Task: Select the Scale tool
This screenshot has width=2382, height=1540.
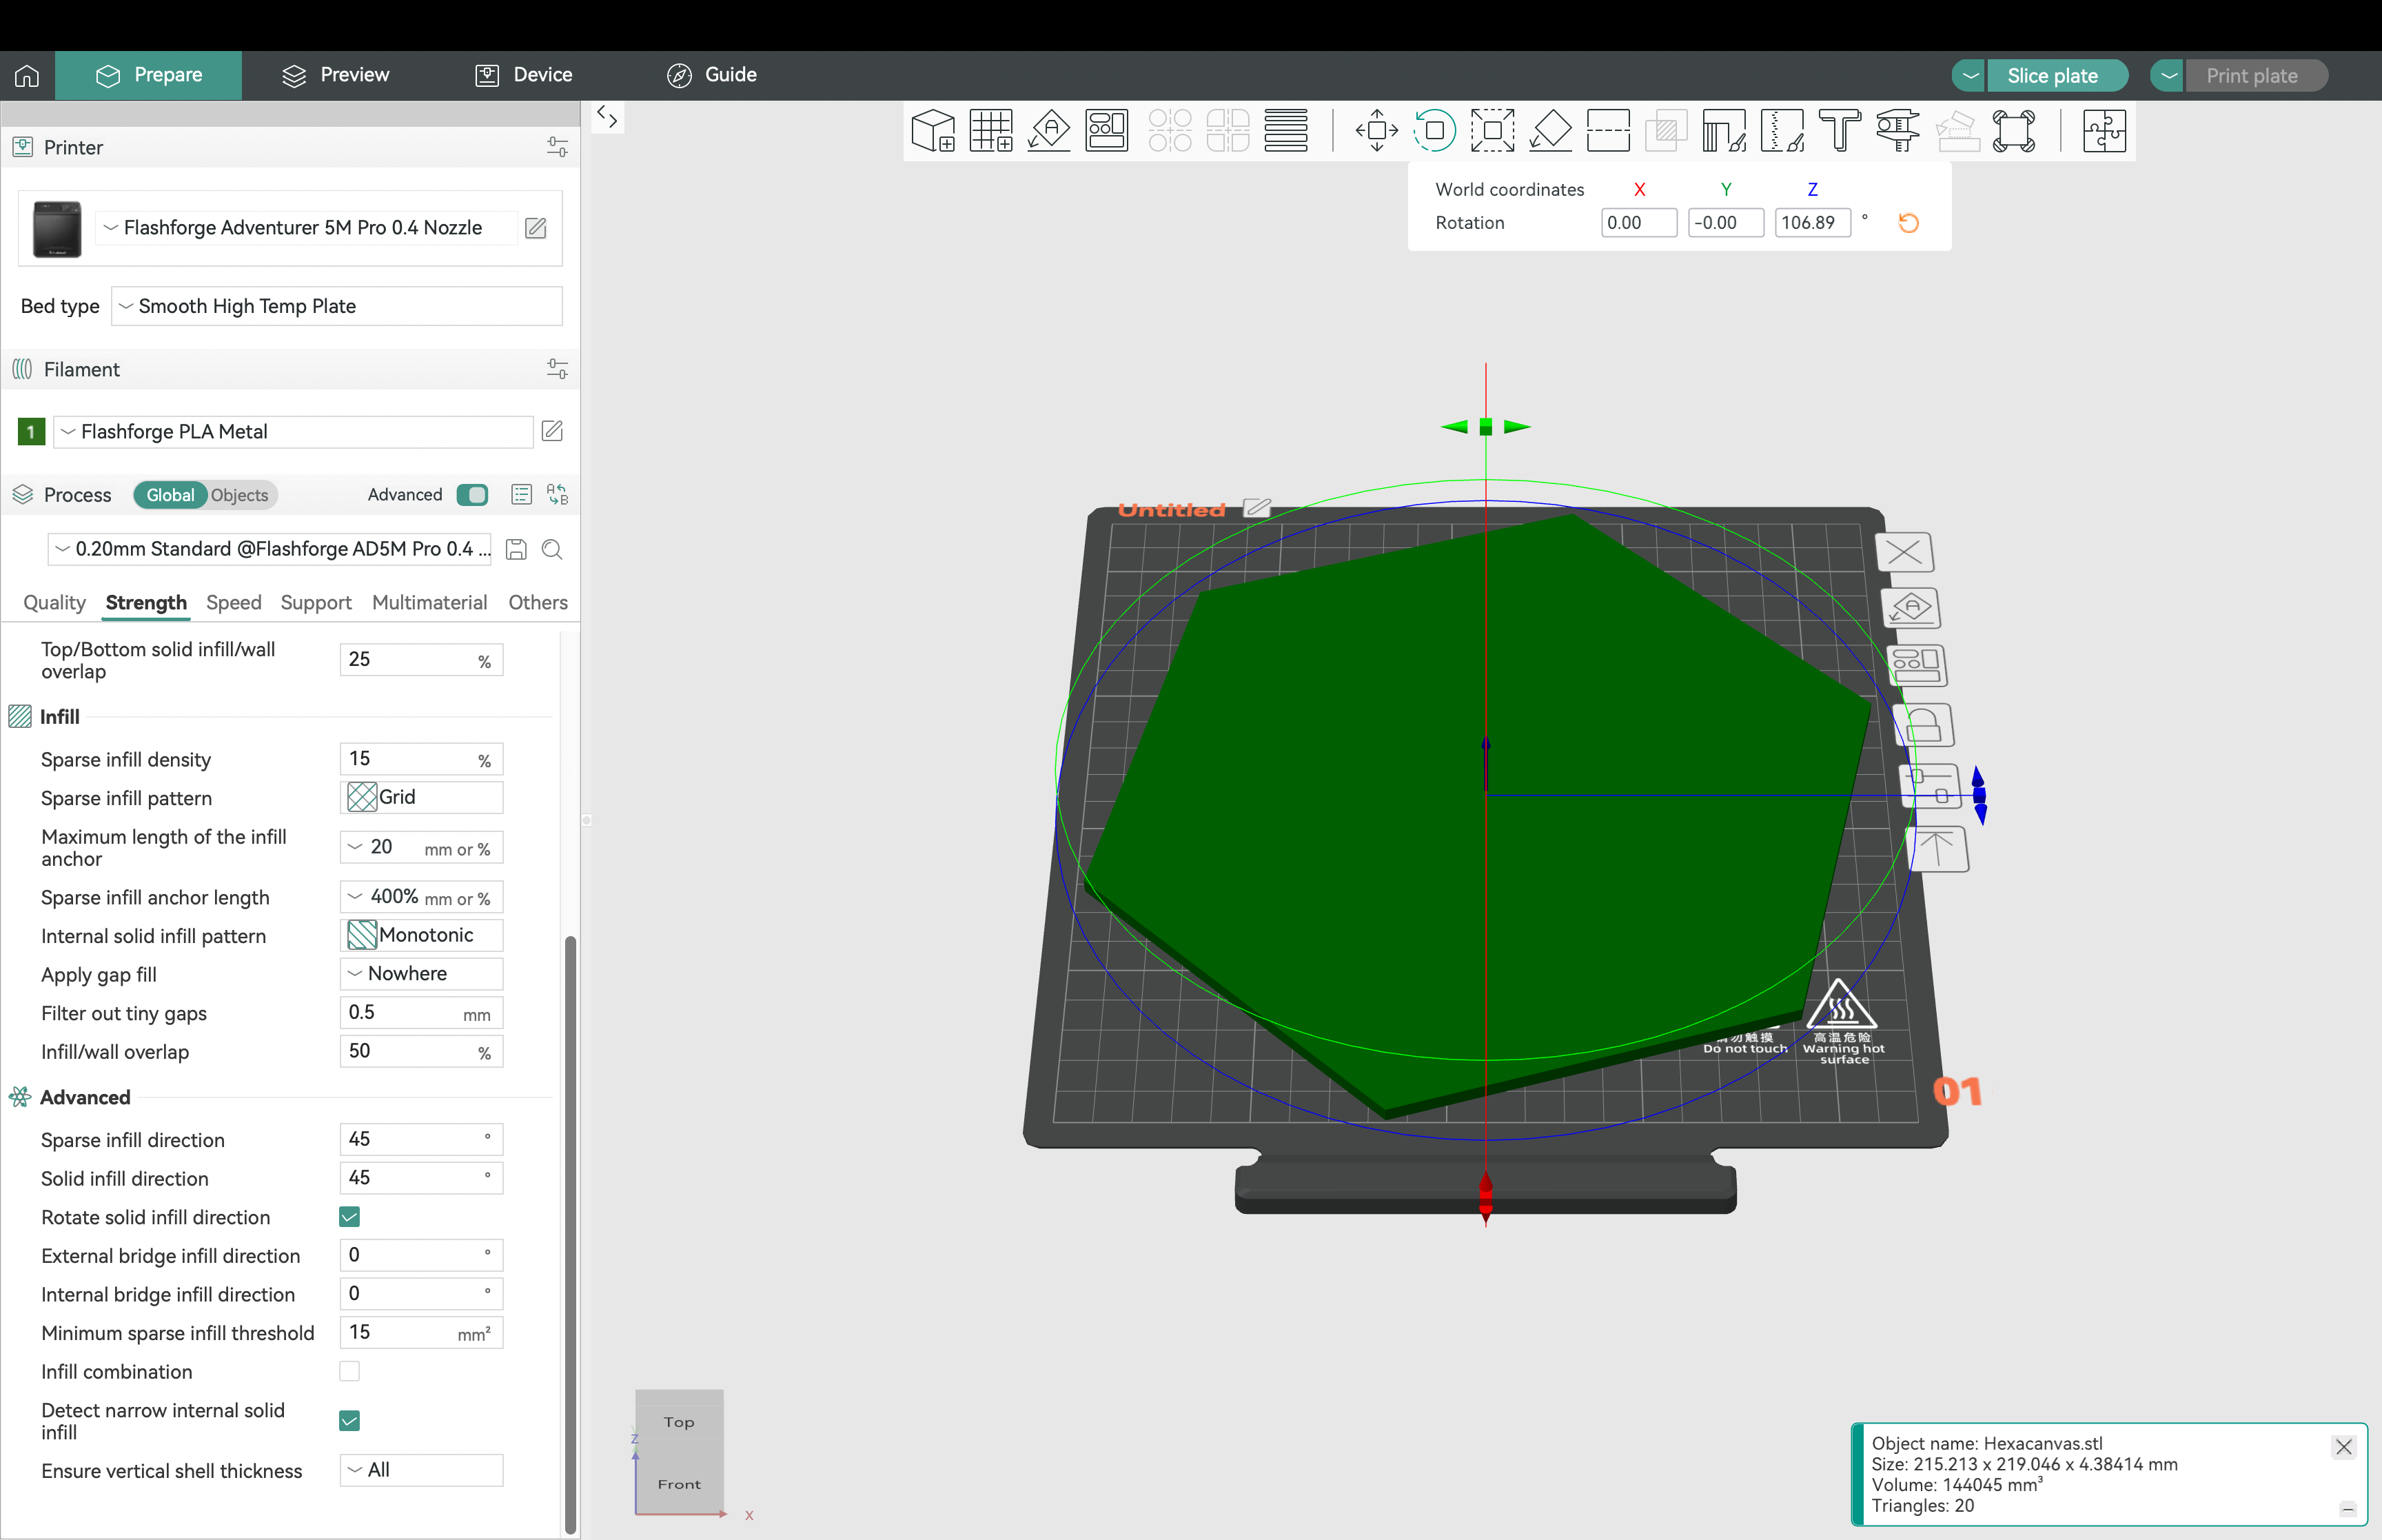Action: pyautogui.click(x=1492, y=131)
